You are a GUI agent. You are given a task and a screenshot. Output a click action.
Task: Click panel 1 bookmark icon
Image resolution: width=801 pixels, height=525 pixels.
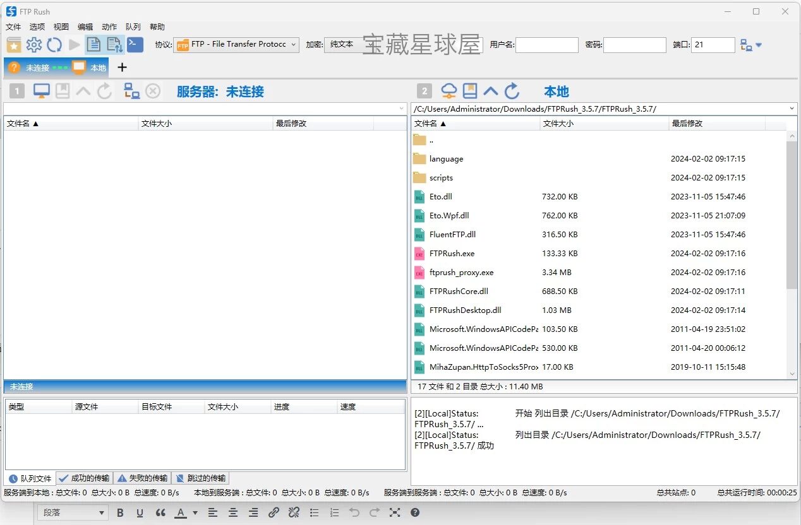pos(63,91)
